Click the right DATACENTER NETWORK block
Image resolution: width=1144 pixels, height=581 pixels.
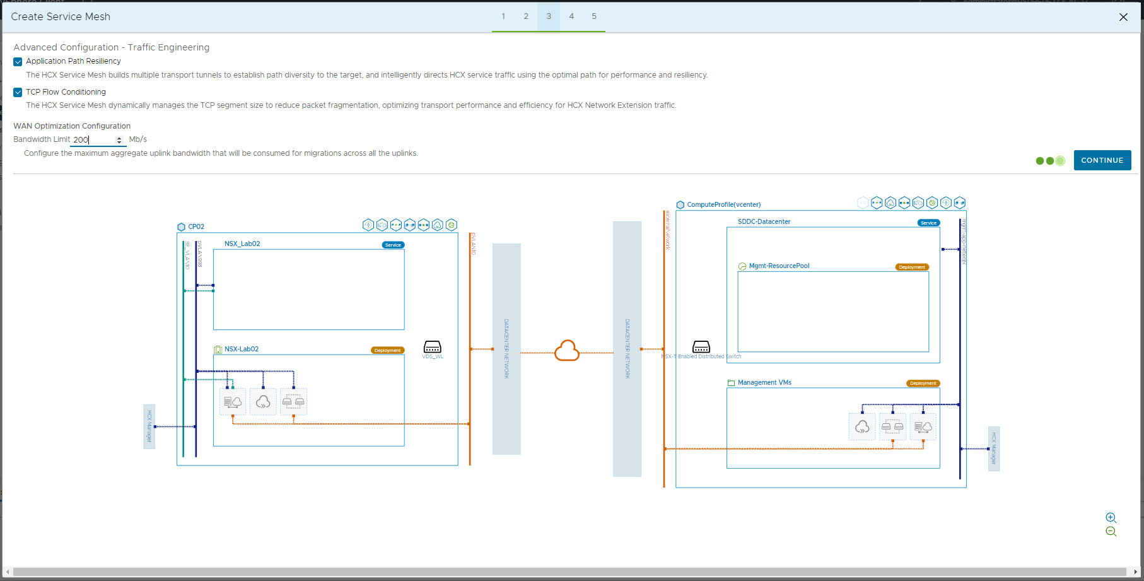(627, 349)
